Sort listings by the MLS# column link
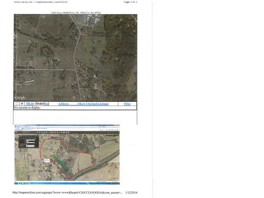This screenshot has width=264, height=198. 30,104
